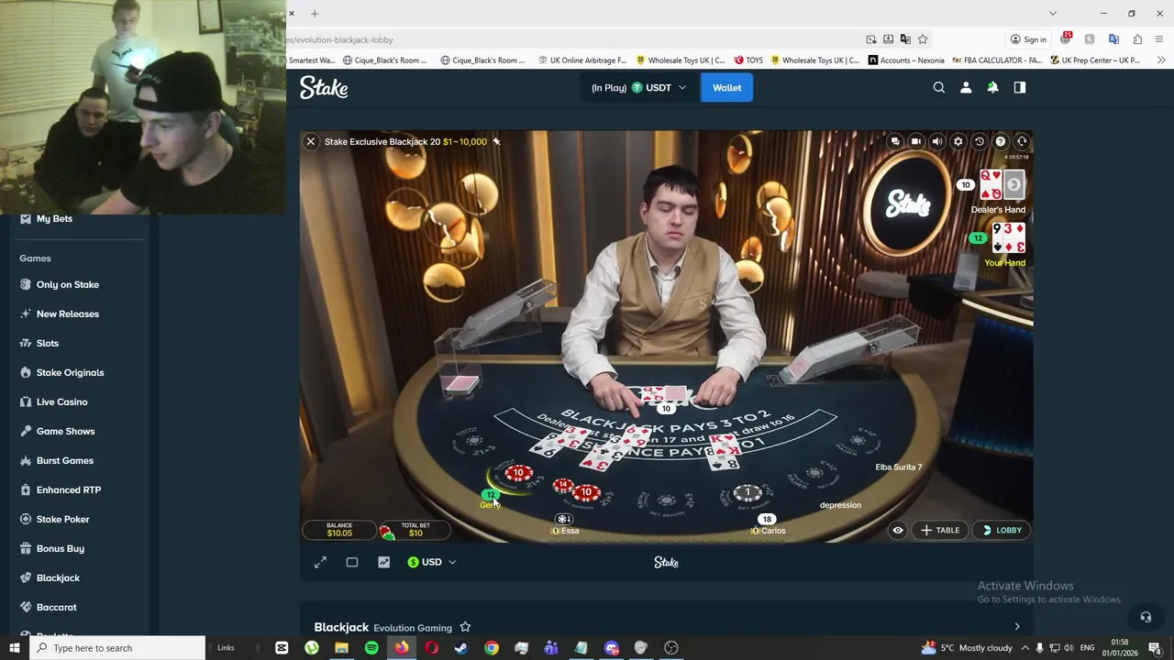Select Blackjack in sidebar
The height and width of the screenshot is (660, 1174).
pos(58,577)
